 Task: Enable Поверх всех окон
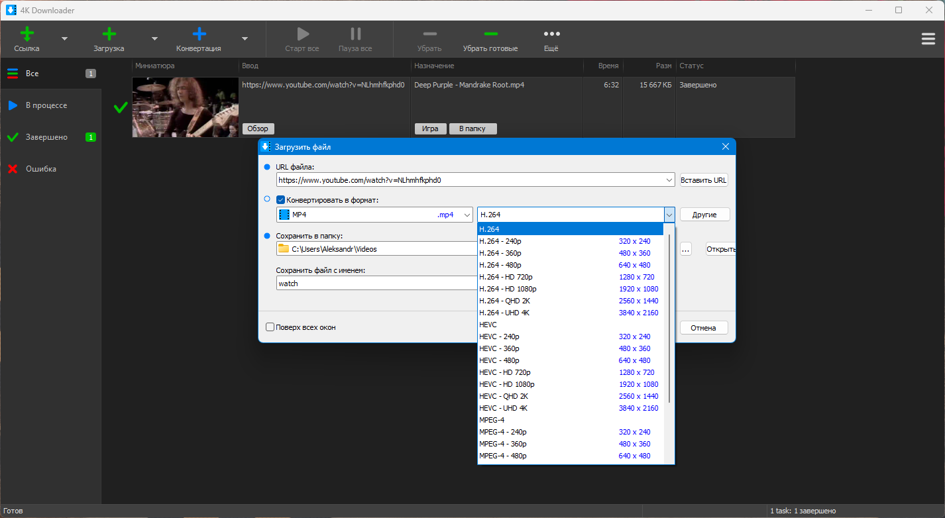pyautogui.click(x=270, y=327)
